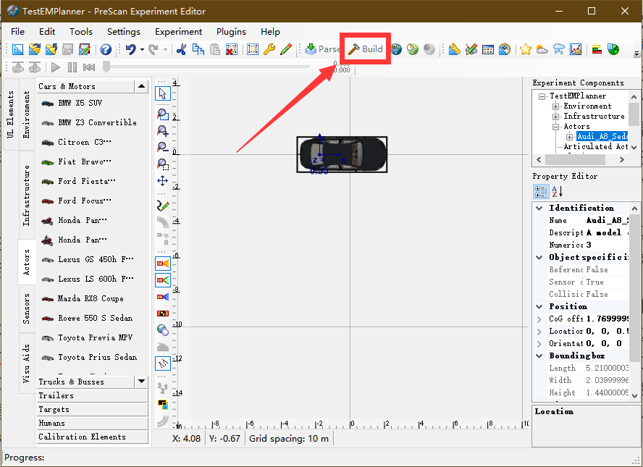The width and height of the screenshot is (643, 467).
Task: Click the star icon in toolbar
Action: click(x=525, y=49)
